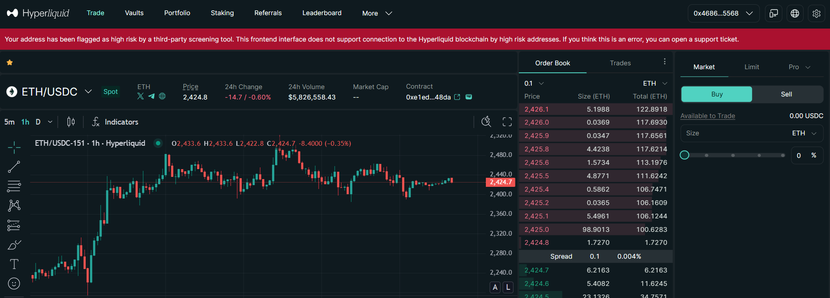Change order size currency ETH dropdown

pyautogui.click(x=804, y=133)
